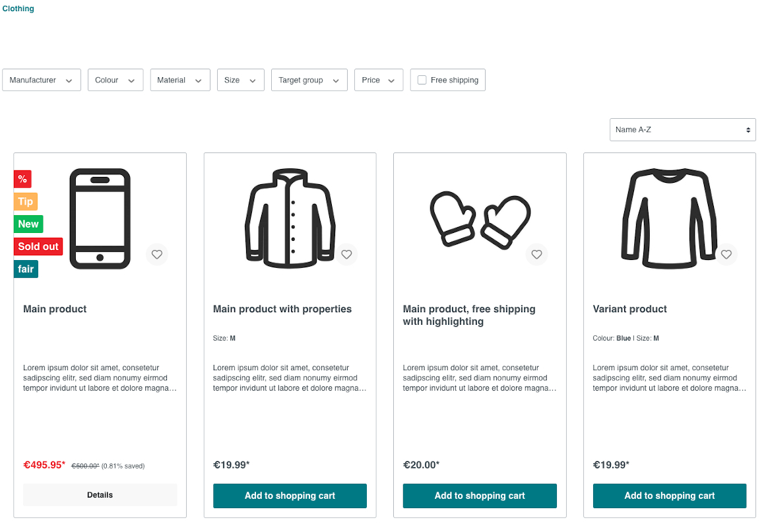768x528 pixels.
Task: Add Main product to wishlist heart
Action: pyautogui.click(x=157, y=254)
